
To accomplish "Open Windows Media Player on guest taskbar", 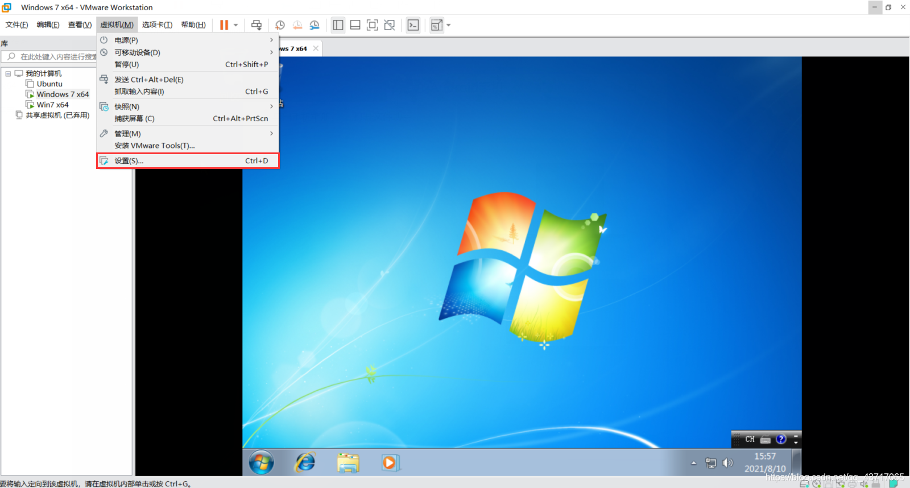I will coord(390,462).
